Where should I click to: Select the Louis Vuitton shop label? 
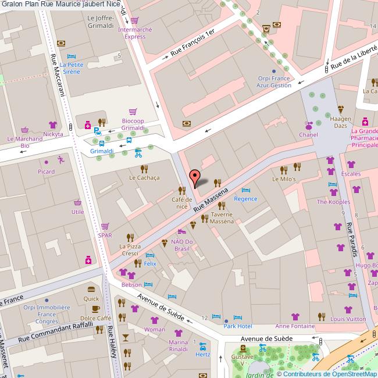(x=348, y=319)
